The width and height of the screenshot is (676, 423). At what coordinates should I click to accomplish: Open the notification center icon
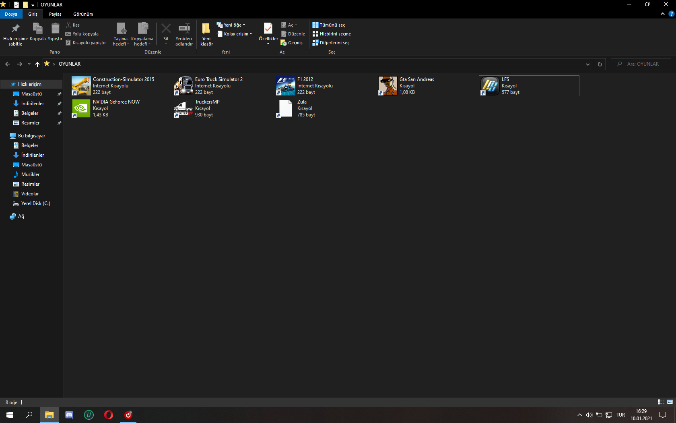click(x=663, y=415)
